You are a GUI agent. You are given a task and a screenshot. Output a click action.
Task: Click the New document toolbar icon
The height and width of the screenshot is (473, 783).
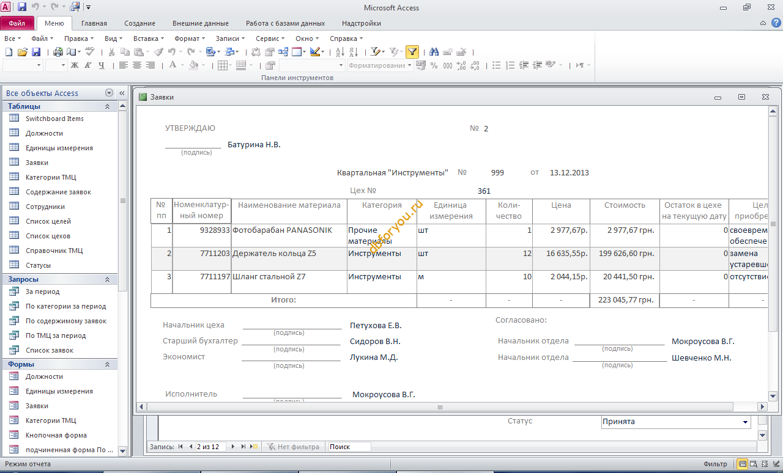tap(9, 52)
